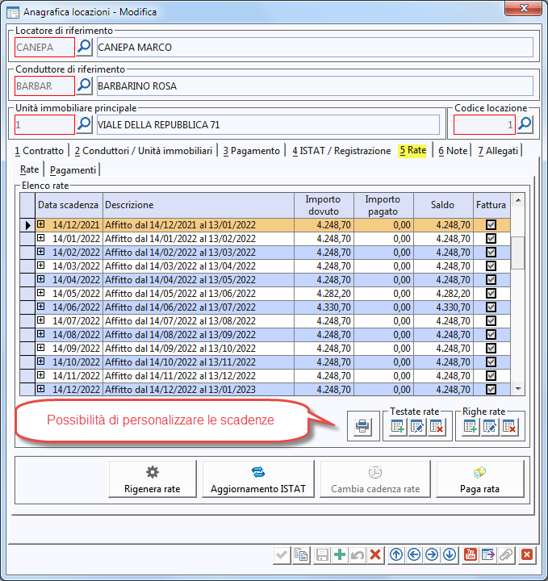Toggle Fattura checkbox on 14/09/2022 row
This screenshot has height=581, width=548.
coord(491,349)
